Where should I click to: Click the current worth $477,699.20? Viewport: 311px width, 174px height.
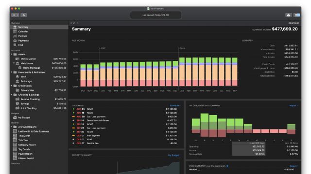pos(285,29)
